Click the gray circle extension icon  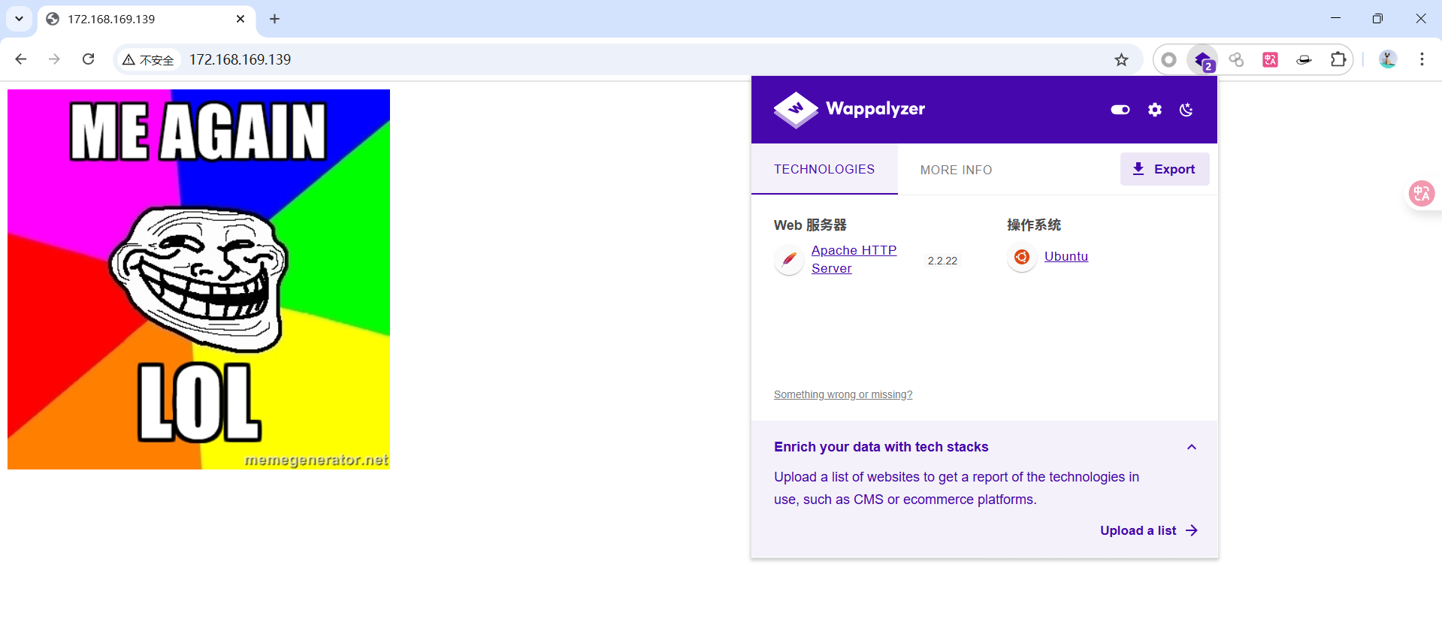(x=1168, y=60)
